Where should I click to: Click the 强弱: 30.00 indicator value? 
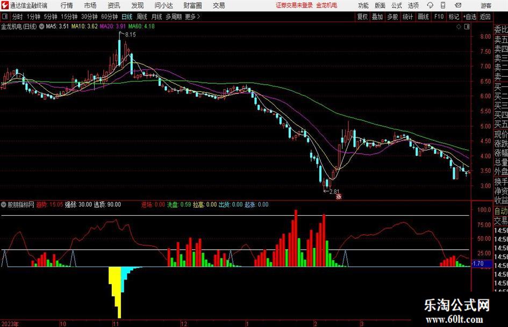point(78,205)
